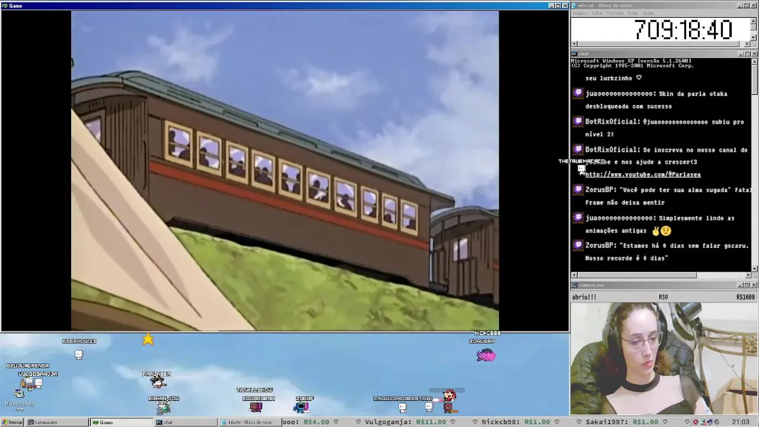
Task: Click the red shield tray icon
Action: click(x=696, y=422)
